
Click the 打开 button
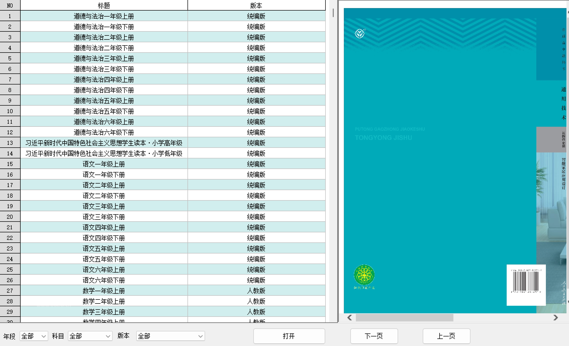tap(289, 336)
